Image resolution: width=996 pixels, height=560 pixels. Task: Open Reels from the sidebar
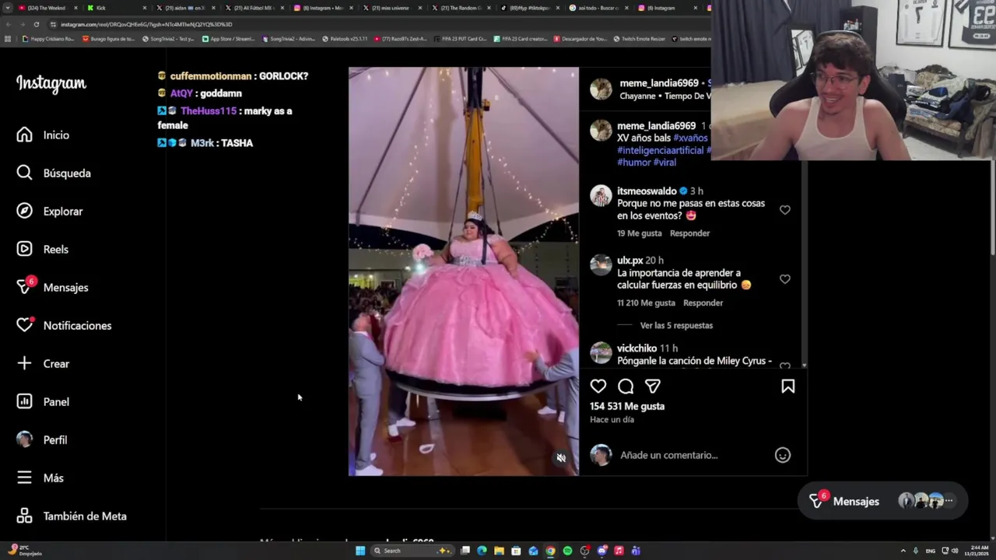pyautogui.click(x=43, y=250)
